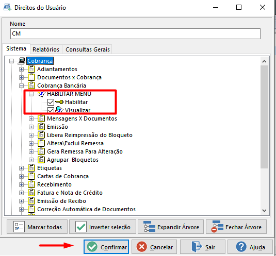Open the Consultas Gerais tab
276x256 pixels.
pos(88,49)
